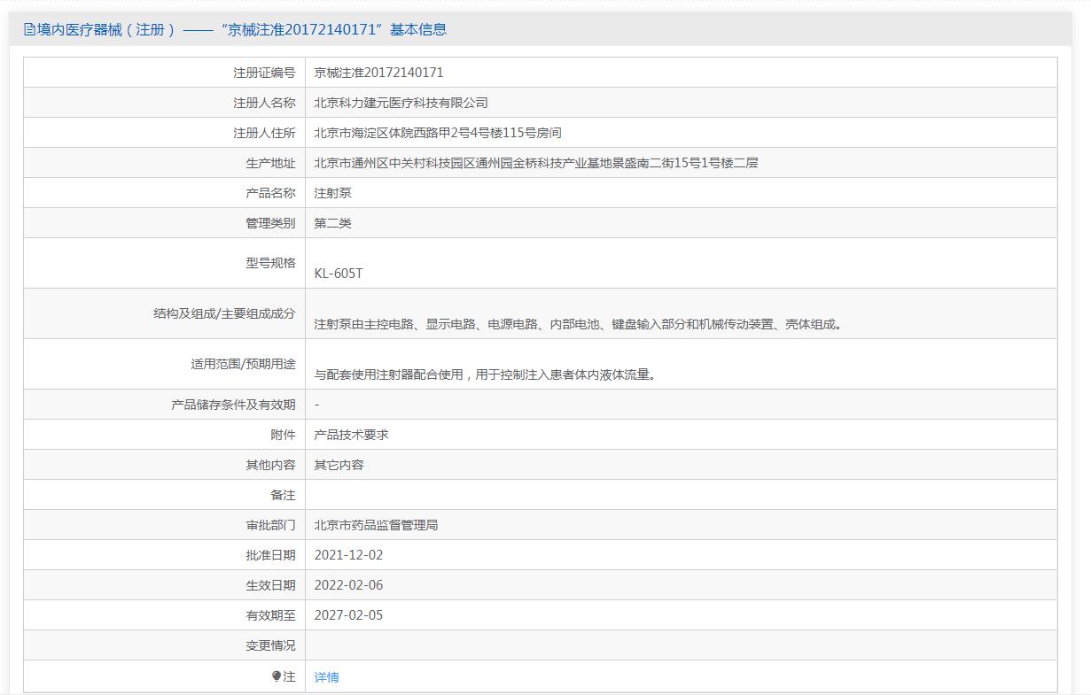The height and width of the screenshot is (695, 1091).
Task: Click 其它内容 value cell
Action: click(x=339, y=465)
